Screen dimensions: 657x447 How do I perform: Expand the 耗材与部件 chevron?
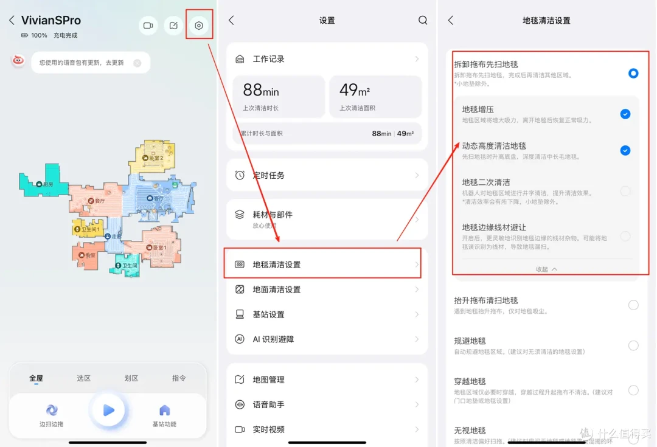417,219
